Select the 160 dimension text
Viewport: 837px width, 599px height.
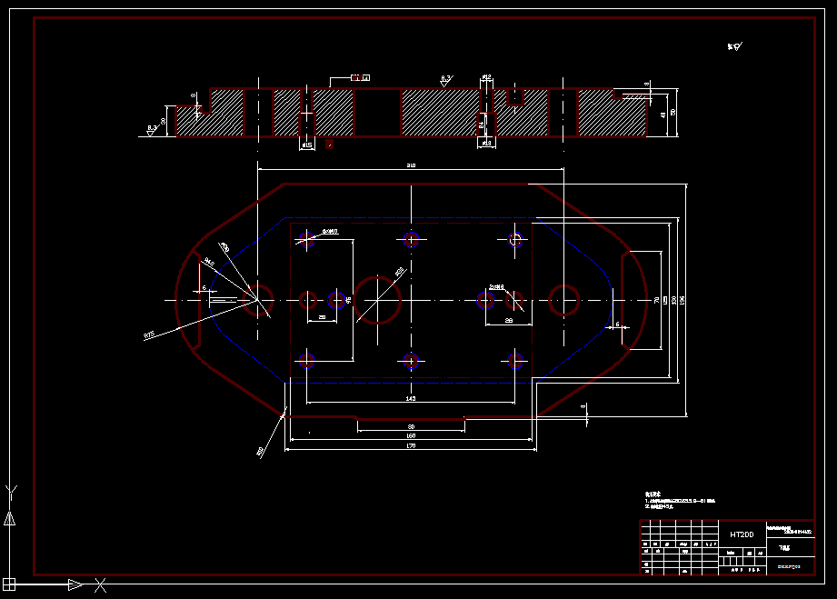411,436
